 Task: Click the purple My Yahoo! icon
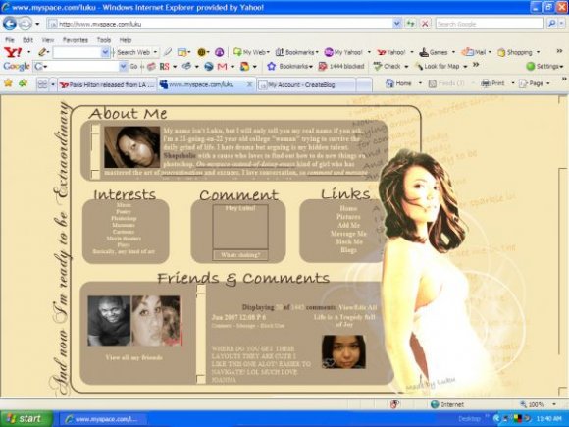pos(329,52)
